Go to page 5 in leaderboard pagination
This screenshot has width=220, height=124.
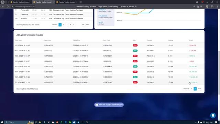point(74,24)
